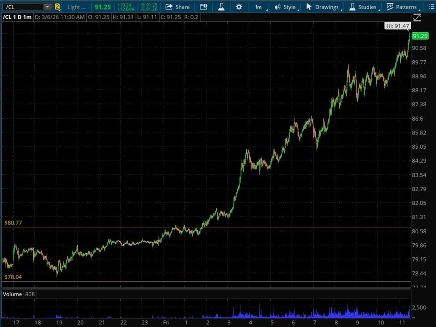The image size is (436, 327).
Task: Click the flask icon beside Share
Action: point(221,7)
